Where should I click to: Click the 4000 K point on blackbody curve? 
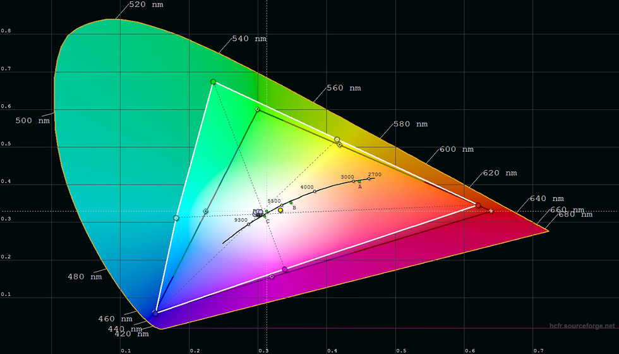(x=315, y=192)
